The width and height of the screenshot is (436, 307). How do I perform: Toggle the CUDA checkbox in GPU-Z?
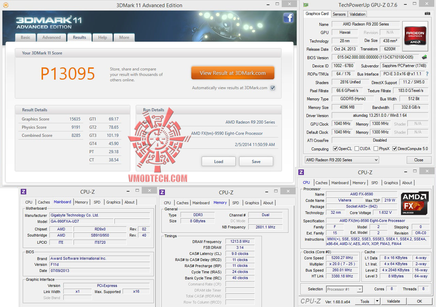(x=357, y=149)
